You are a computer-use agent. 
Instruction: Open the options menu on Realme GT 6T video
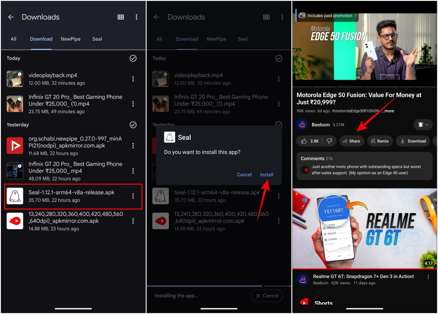(x=428, y=276)
